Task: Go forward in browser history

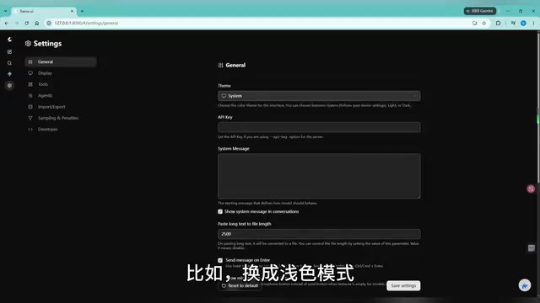Action: pos(16,23)
